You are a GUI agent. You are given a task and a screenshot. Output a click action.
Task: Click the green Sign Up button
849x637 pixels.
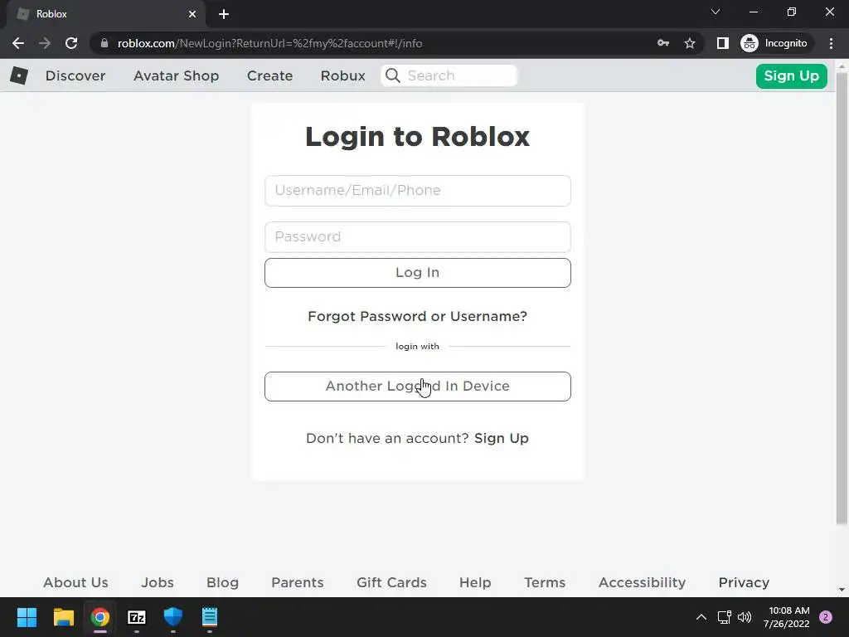coord(791,75)
